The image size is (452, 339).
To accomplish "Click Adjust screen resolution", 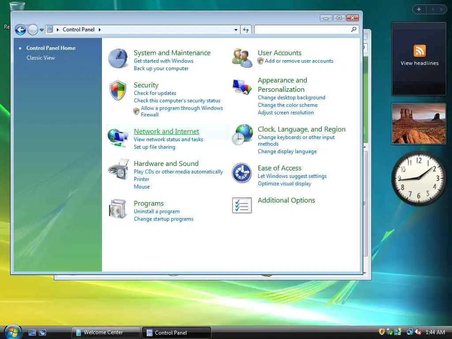I will 286,113.
